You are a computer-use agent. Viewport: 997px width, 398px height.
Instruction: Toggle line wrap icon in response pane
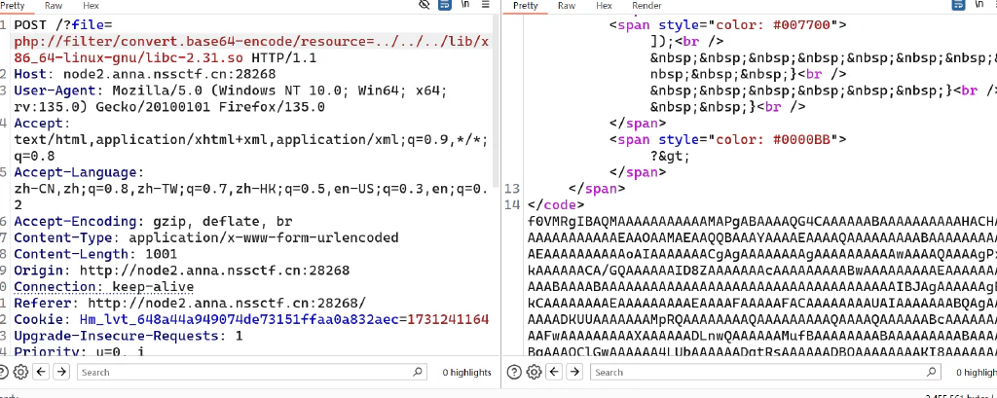958,5
